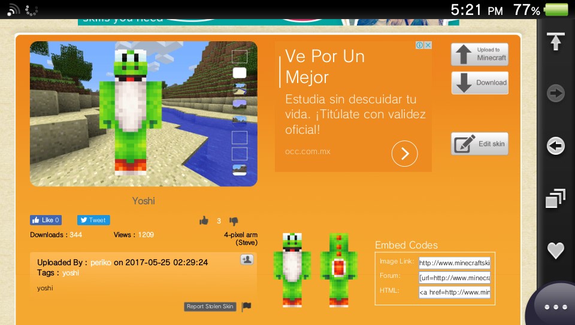This screenshot has width=575, height=325.
Task: Click the front view skin preview image
Action: click(292, 270)
